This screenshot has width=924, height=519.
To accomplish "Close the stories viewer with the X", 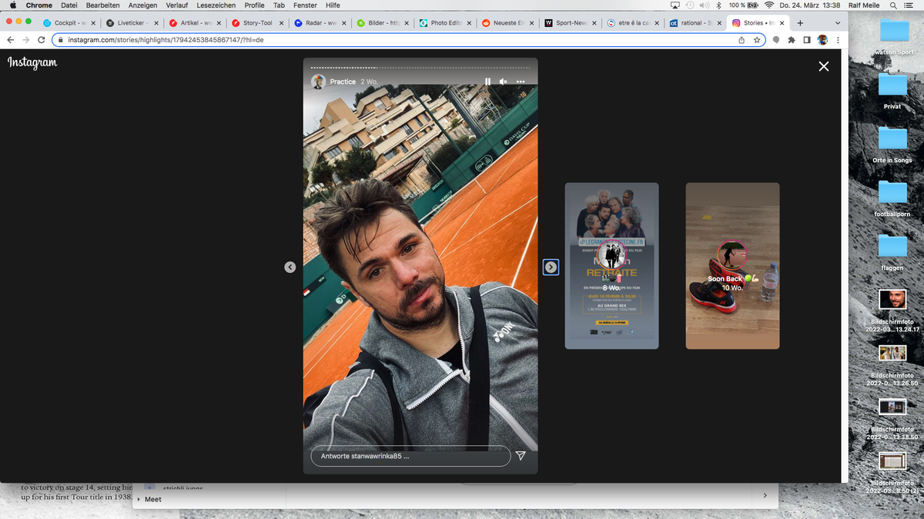I will click(824, 66).
